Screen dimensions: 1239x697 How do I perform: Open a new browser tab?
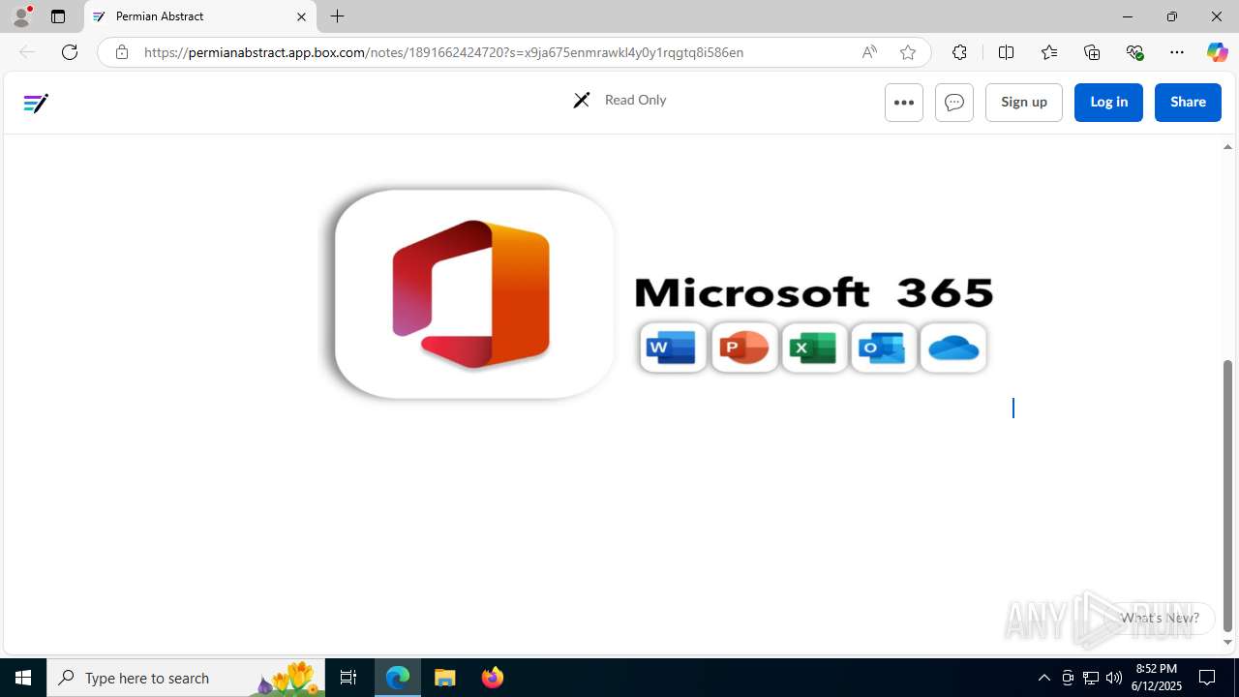(337, 16)
